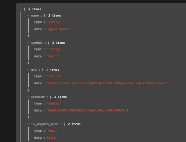Select the "Agent Mar1o" name value
186x142 pixels.
(58, 29)
